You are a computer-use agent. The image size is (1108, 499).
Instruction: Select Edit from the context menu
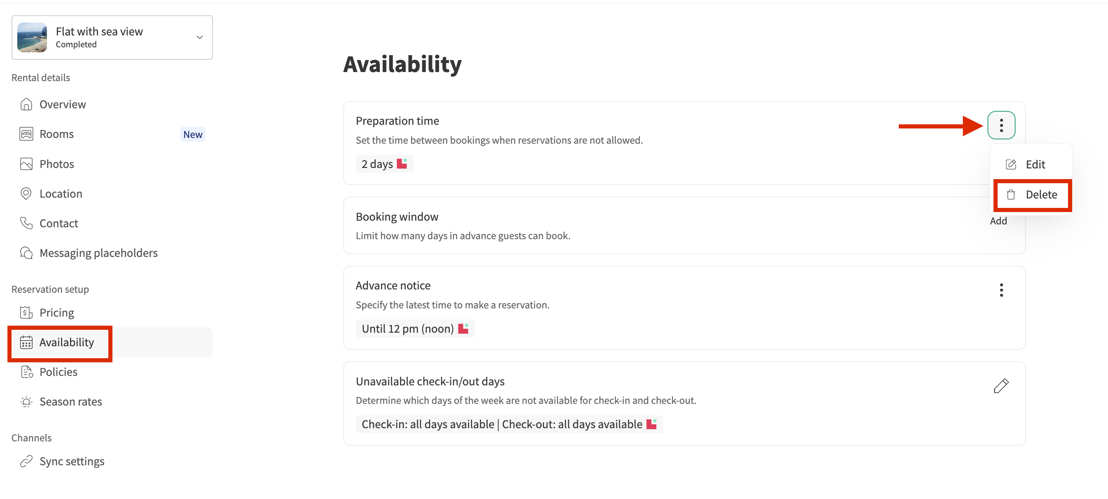click(x=1034, y=165)
